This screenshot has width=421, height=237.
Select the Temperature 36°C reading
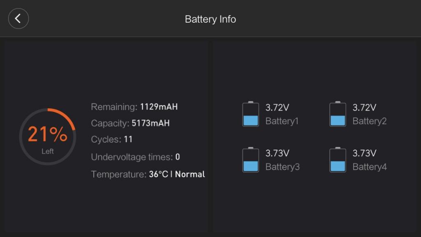tap(158, 174)
